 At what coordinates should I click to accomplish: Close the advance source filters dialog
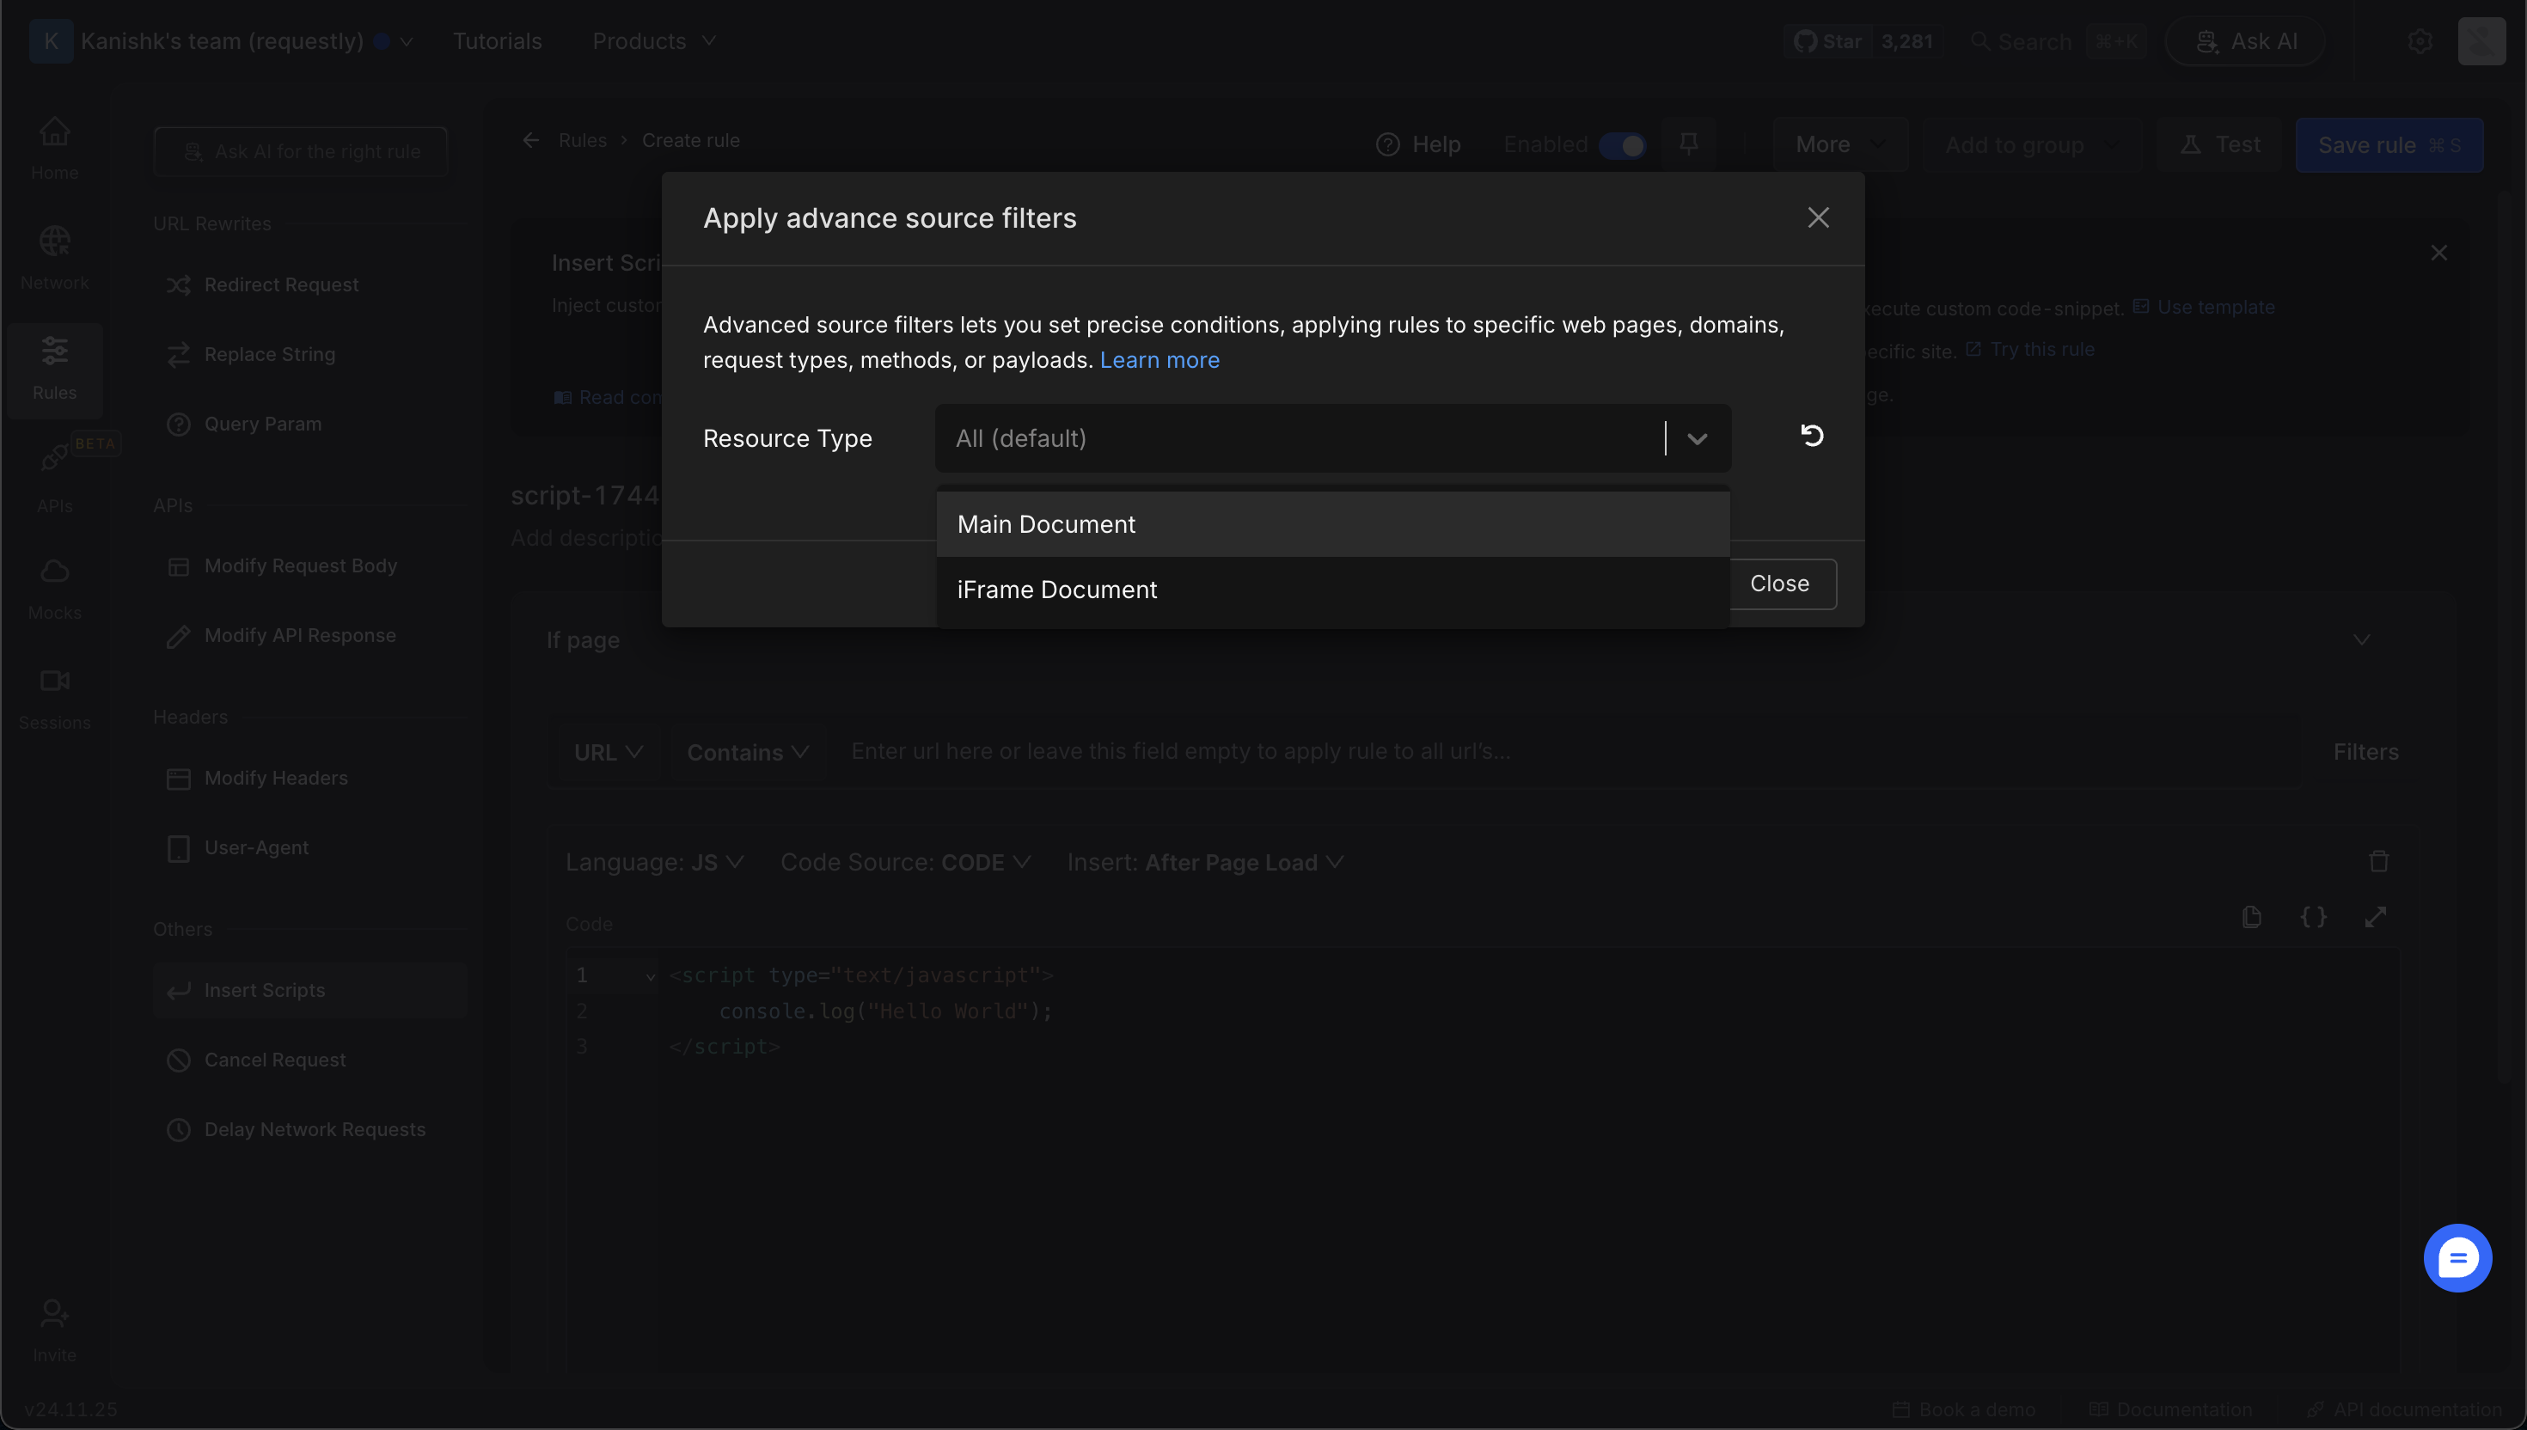(x=1818, y=218)
